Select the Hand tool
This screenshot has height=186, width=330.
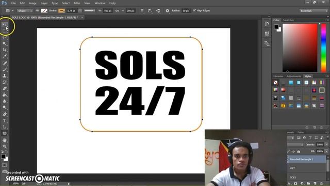coord(5,140)
